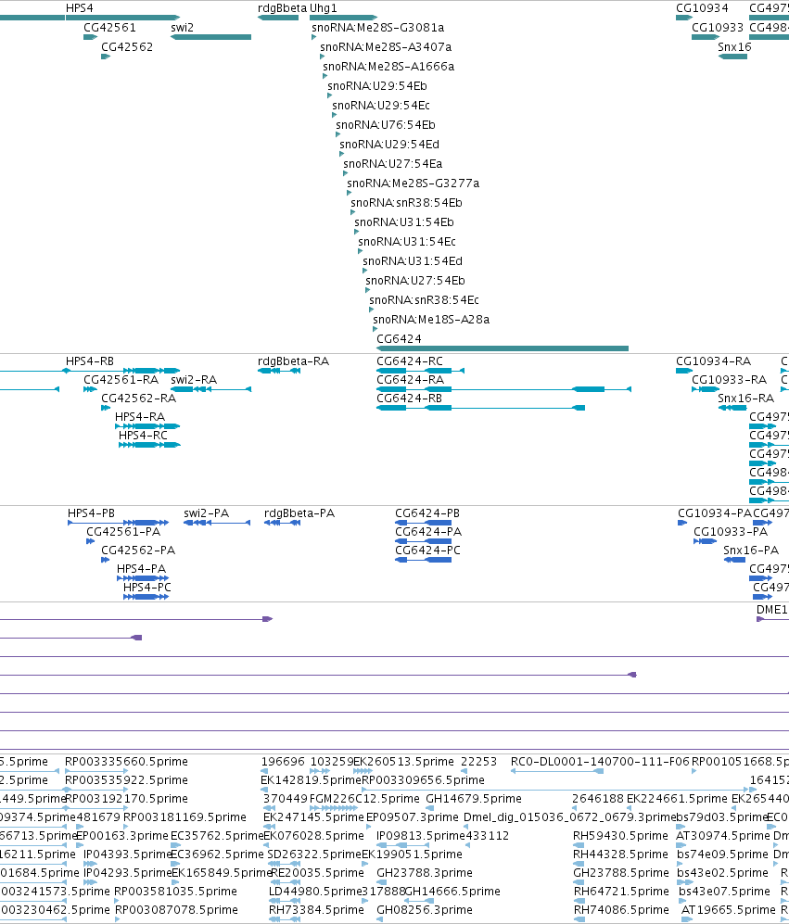Click snoRNA:Me28S-A1666a feature label

tap(388, 67)
